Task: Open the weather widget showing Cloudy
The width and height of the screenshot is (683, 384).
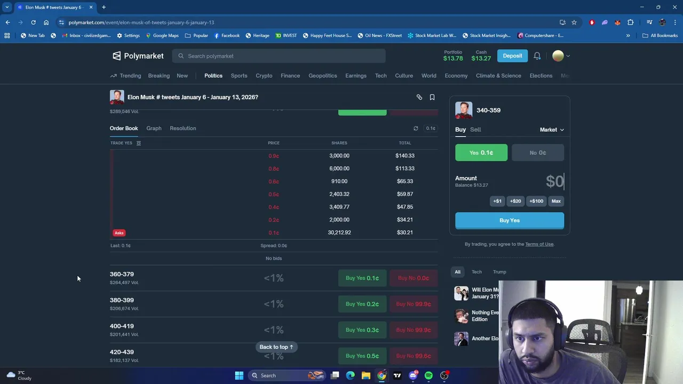Action: pos(19,375)
